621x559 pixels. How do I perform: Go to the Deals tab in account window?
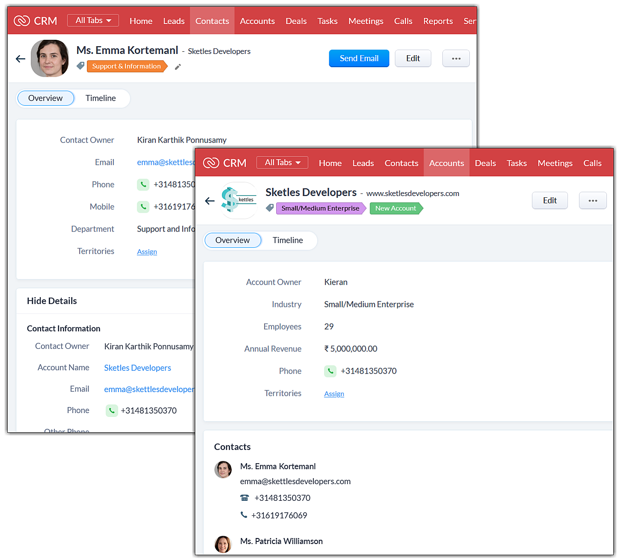coord(485,163)
